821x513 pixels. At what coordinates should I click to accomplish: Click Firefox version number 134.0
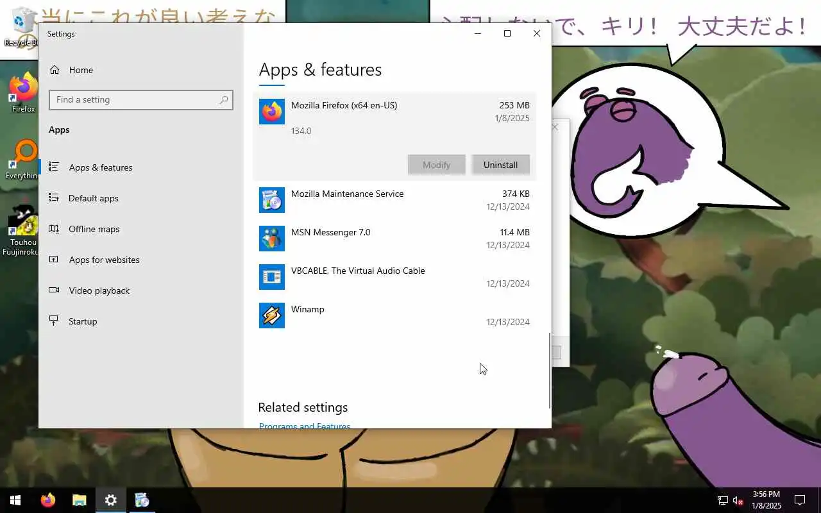point(301,131)
